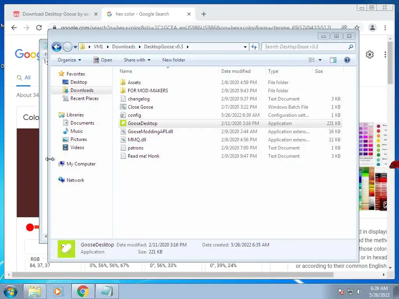
Task: Open the Videos library
Action: click(73, 148)
